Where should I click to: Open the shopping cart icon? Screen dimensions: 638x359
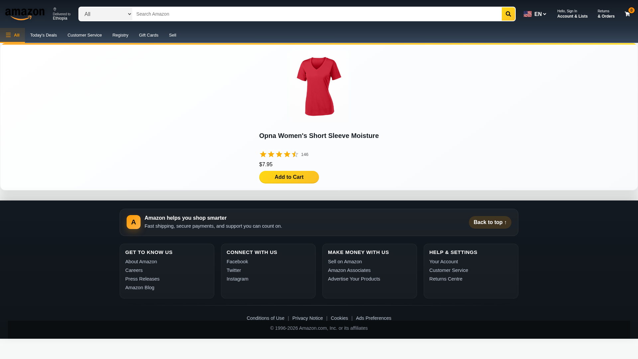point(627,14)
